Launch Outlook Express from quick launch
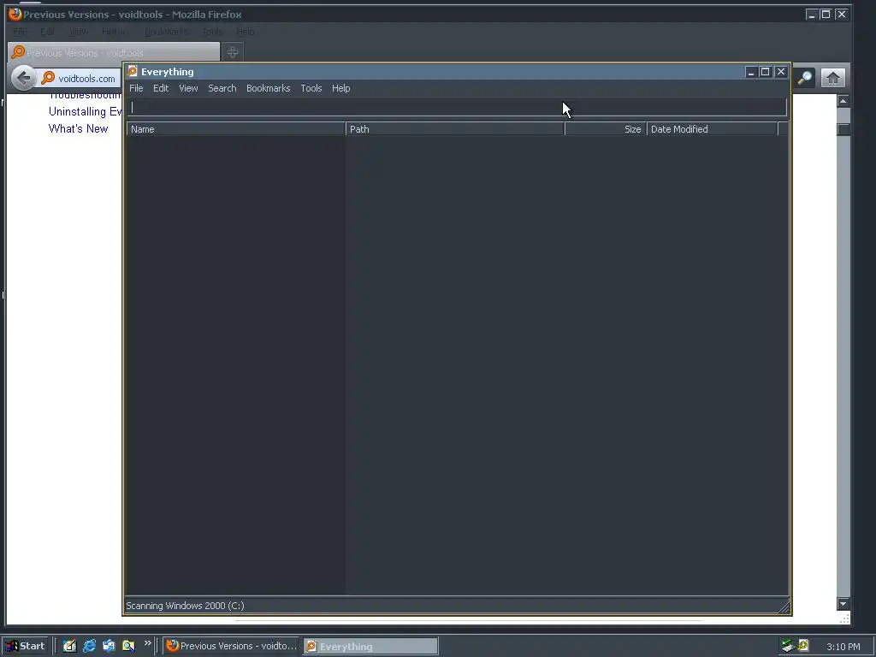Screen dimensions: 876x657 [109, 646]
